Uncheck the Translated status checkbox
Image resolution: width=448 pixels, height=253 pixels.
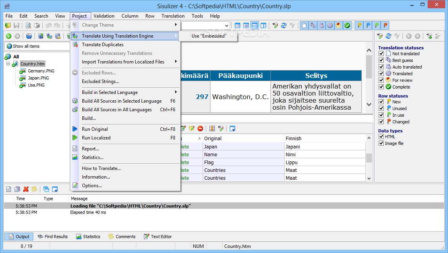381,73
